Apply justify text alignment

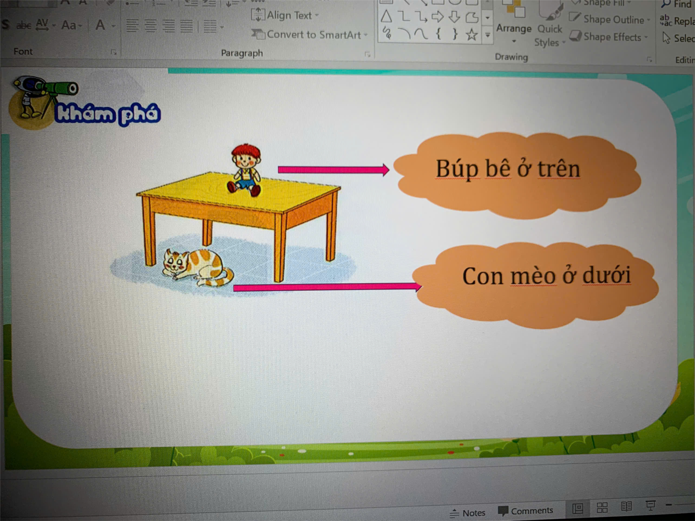point(186,26)
